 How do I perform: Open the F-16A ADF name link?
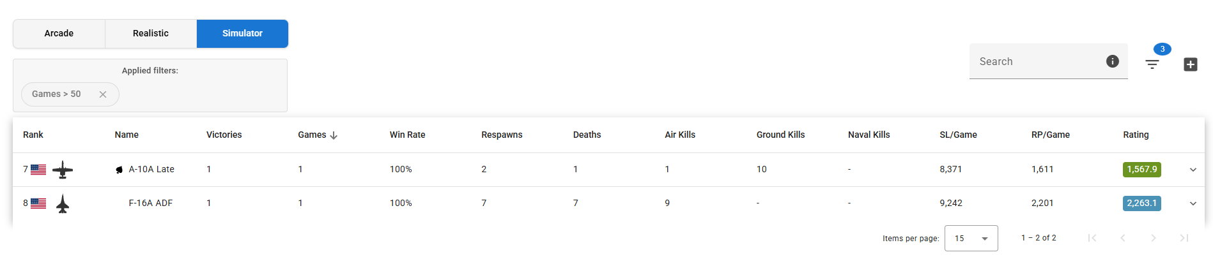tap(151, 203)
